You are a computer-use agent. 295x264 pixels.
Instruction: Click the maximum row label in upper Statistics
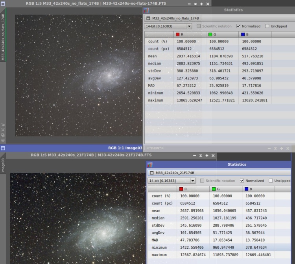[155, 100]
